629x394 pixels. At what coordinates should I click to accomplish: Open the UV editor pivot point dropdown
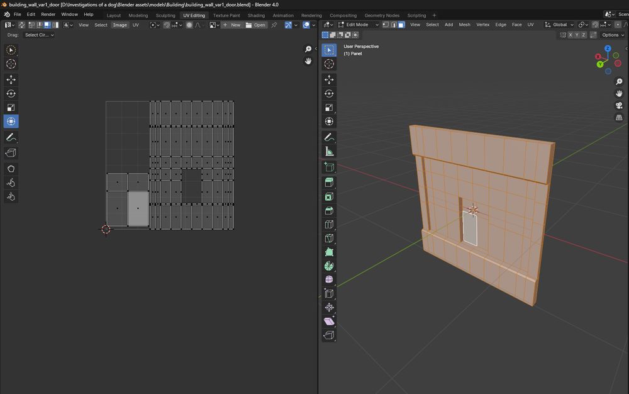155,25
